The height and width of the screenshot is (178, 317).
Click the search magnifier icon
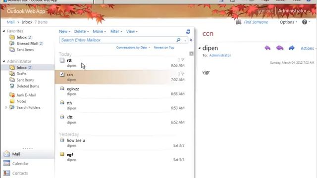[178, 40]
